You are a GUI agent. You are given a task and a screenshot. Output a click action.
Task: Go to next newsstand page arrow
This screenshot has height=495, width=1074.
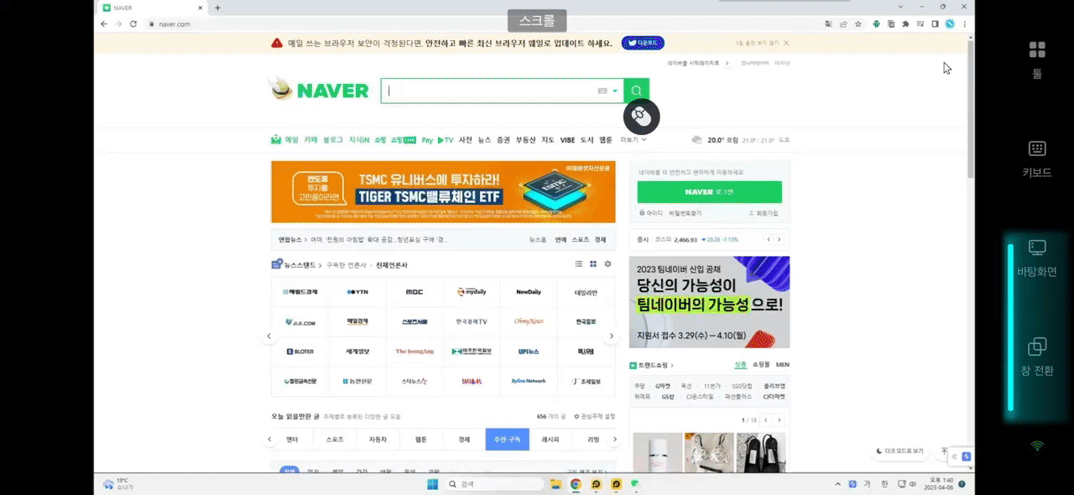(x=612, y=336)
